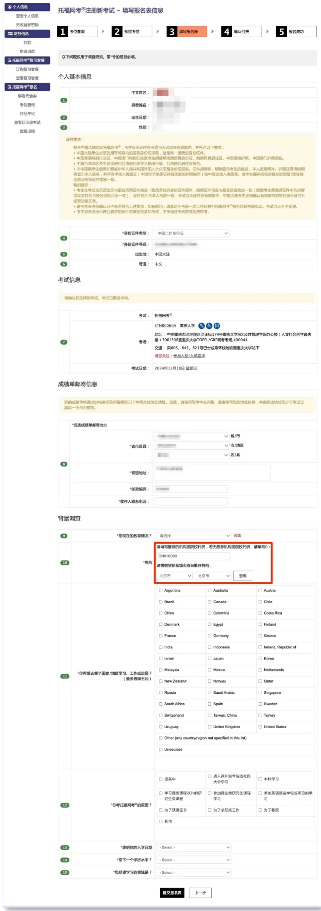
Task: Check the Japan country checkbox
Action: click(210, 659)
